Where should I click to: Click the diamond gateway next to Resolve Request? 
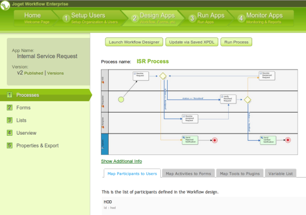tap(163, 76)
